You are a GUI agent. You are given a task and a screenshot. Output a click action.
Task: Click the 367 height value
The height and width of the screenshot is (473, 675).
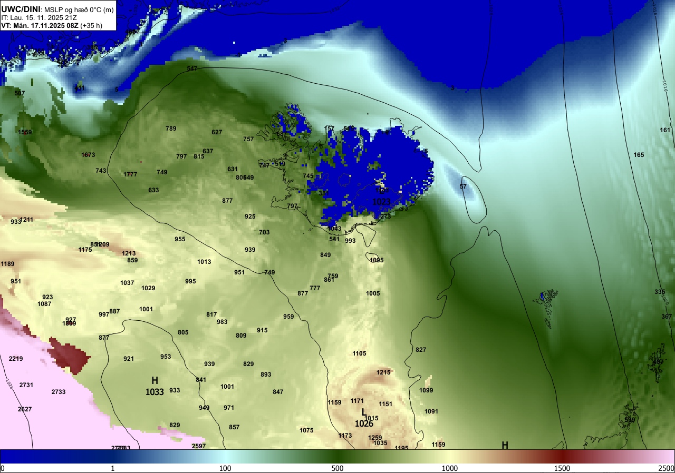coord(667,317)
